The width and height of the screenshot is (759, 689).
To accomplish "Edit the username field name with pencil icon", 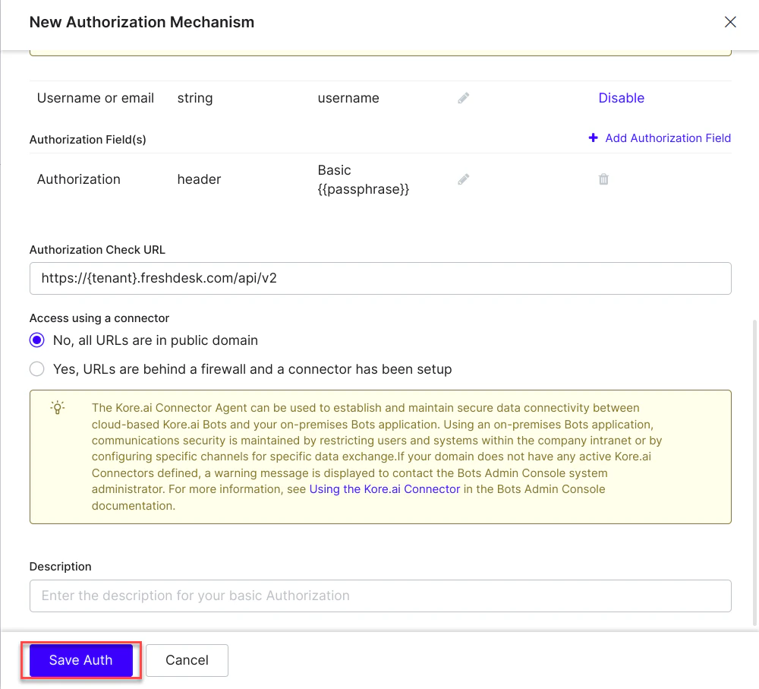I will (463, 97).
